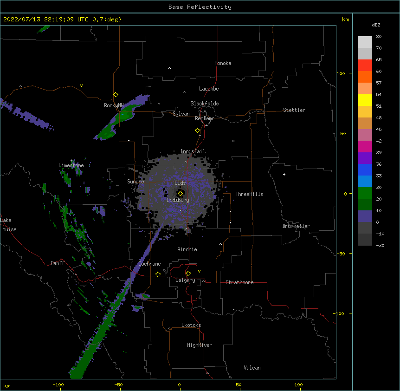The image size is (400, 391).
Task: Click the RockyMH label
Action: pos(114,105)
